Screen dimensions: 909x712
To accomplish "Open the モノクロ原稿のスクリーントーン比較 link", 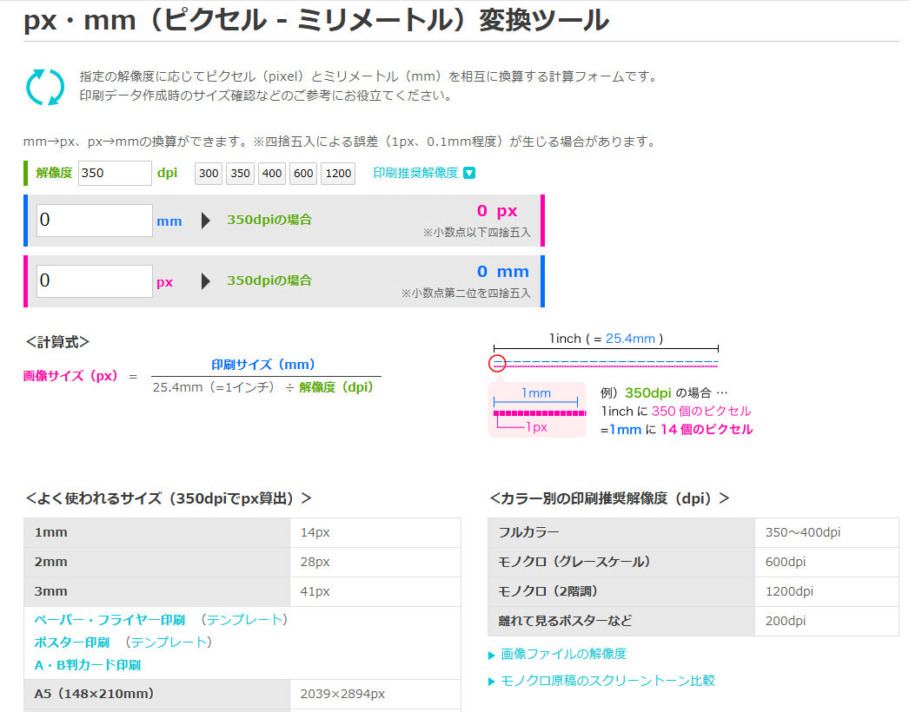I will [607, 681].
